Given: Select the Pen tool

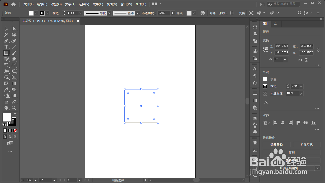Looking at the screenshot, I should pyautogui.click(x=6, y=41).
